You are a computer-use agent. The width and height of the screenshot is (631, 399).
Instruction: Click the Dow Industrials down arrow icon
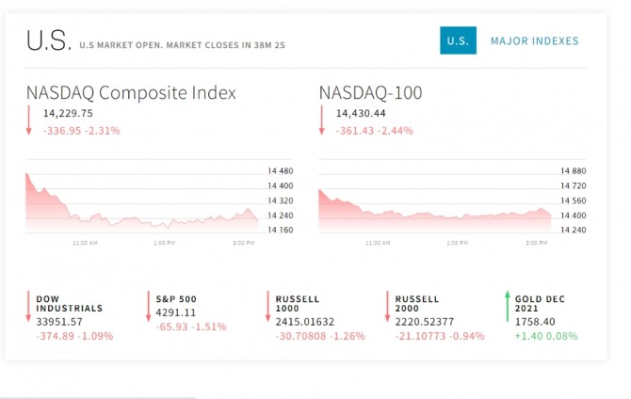click(29, 308)
